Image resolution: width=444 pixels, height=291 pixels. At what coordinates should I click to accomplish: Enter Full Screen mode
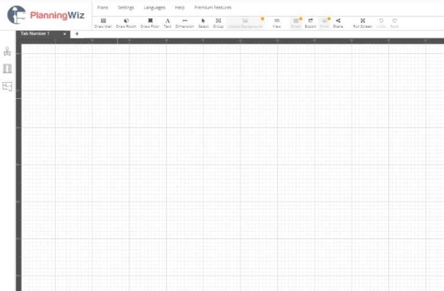(x=362, y=23)
